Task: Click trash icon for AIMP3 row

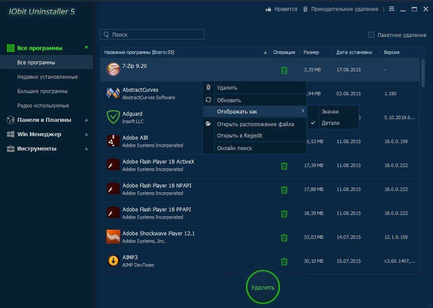Action: coord(284,261)
